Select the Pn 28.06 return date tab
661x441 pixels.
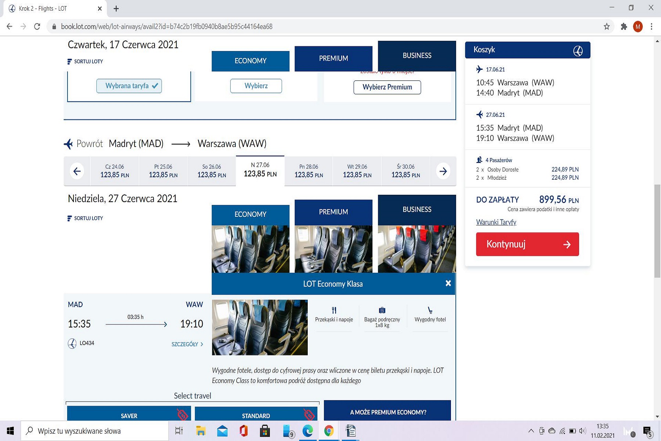coord(308,171)
